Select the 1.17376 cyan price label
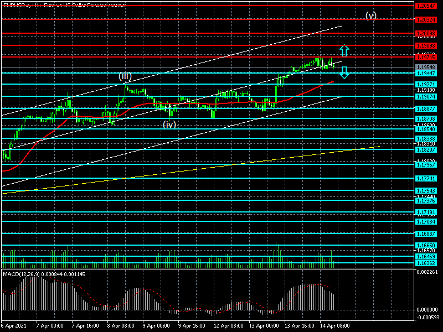 click(x=426, y=200)
